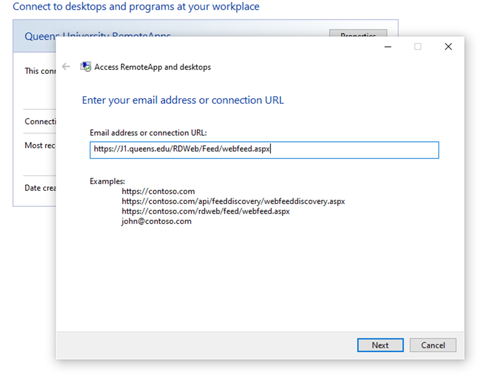Cancel the connection wizard

[433, 345]
